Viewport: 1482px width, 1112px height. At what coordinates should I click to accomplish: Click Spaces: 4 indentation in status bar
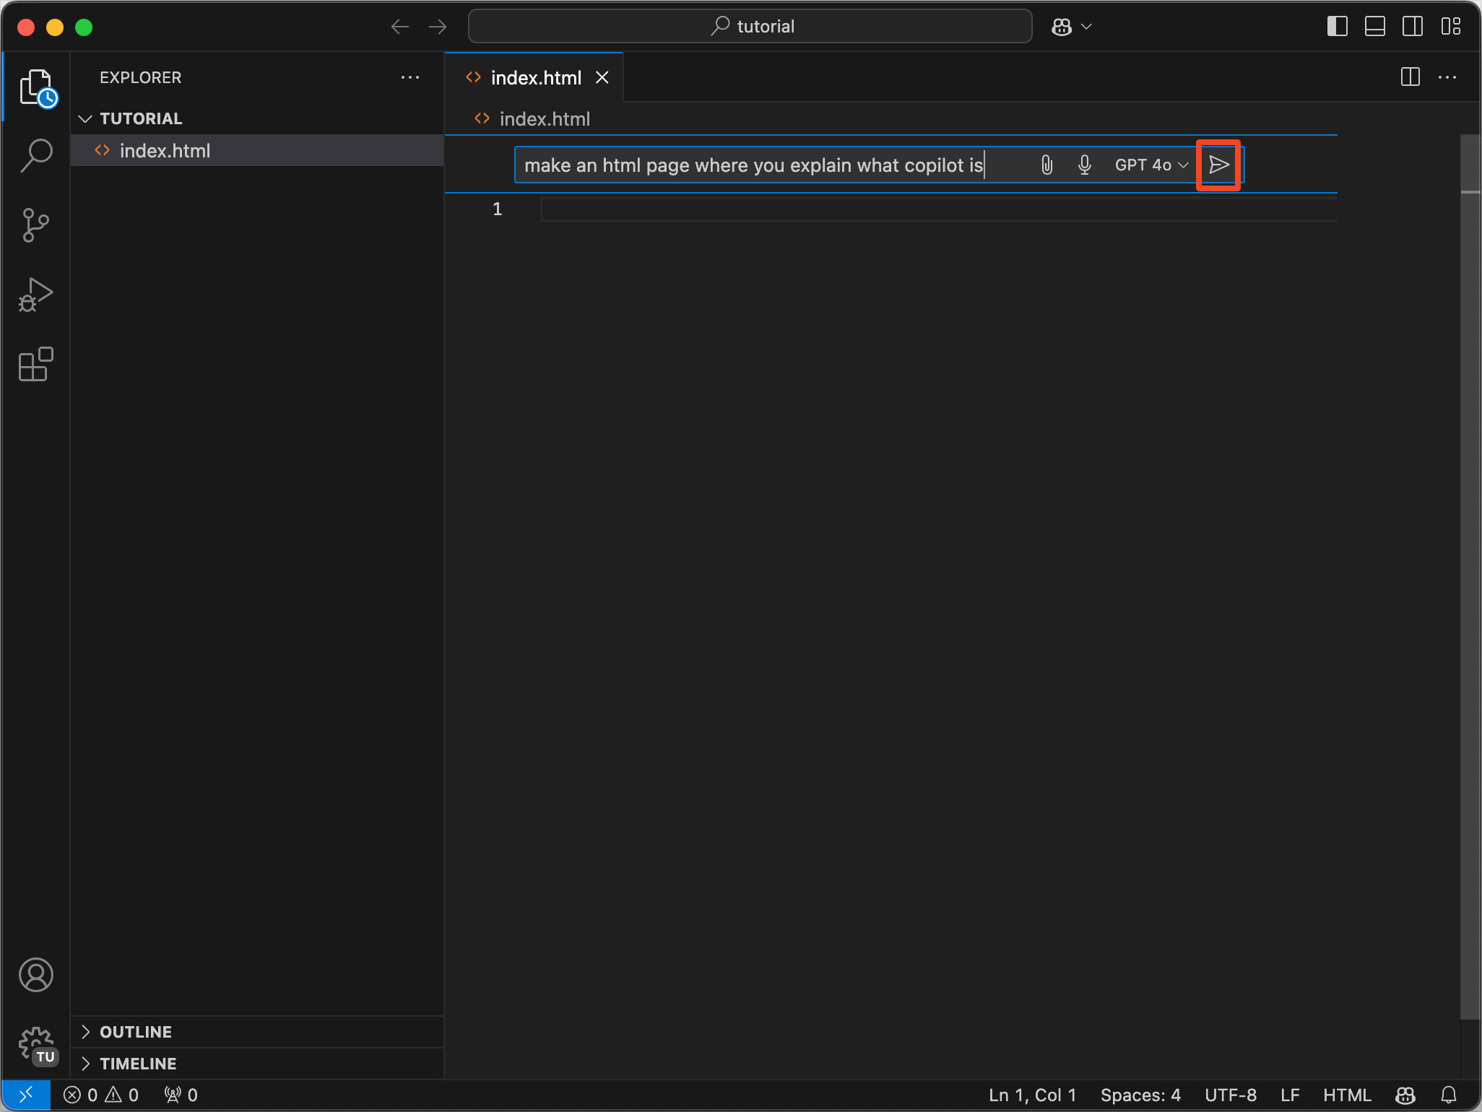(1140, 1095)
